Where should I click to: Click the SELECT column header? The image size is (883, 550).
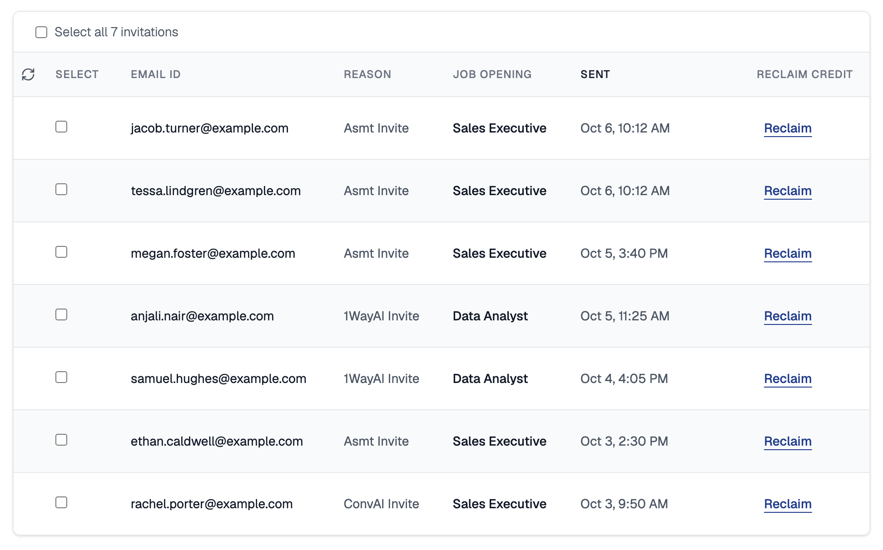pos(77,74)
